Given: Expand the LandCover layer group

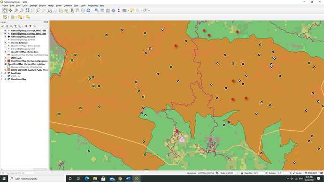Looking at the screenshot, I should 2,73.
